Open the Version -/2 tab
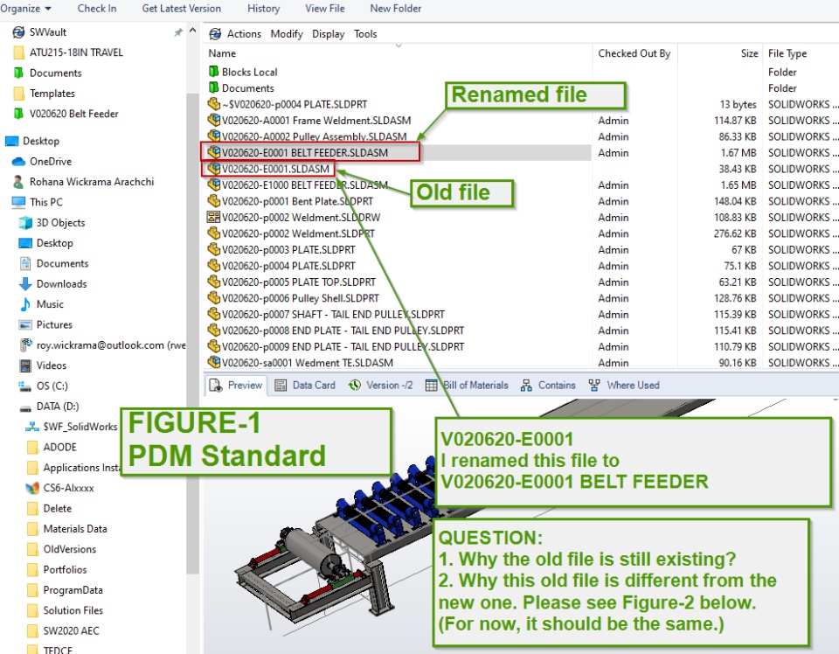 point(380,386)
